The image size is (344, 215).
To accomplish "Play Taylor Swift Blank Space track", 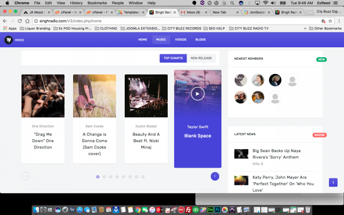I will pyautogui.click(x=197, y=94).
